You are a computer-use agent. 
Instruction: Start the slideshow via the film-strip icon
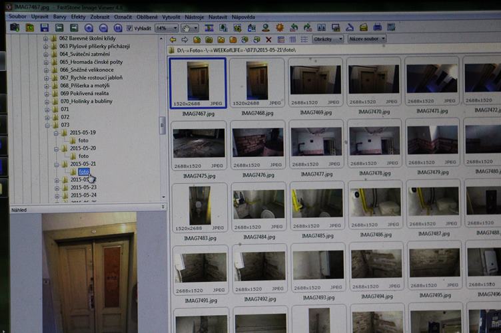[209, 28]
